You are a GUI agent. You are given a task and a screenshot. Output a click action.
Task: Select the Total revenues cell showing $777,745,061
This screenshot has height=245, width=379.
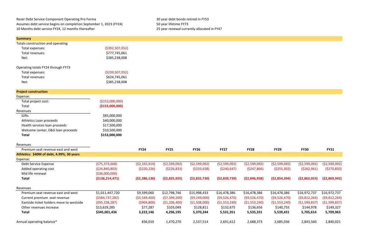116,53
